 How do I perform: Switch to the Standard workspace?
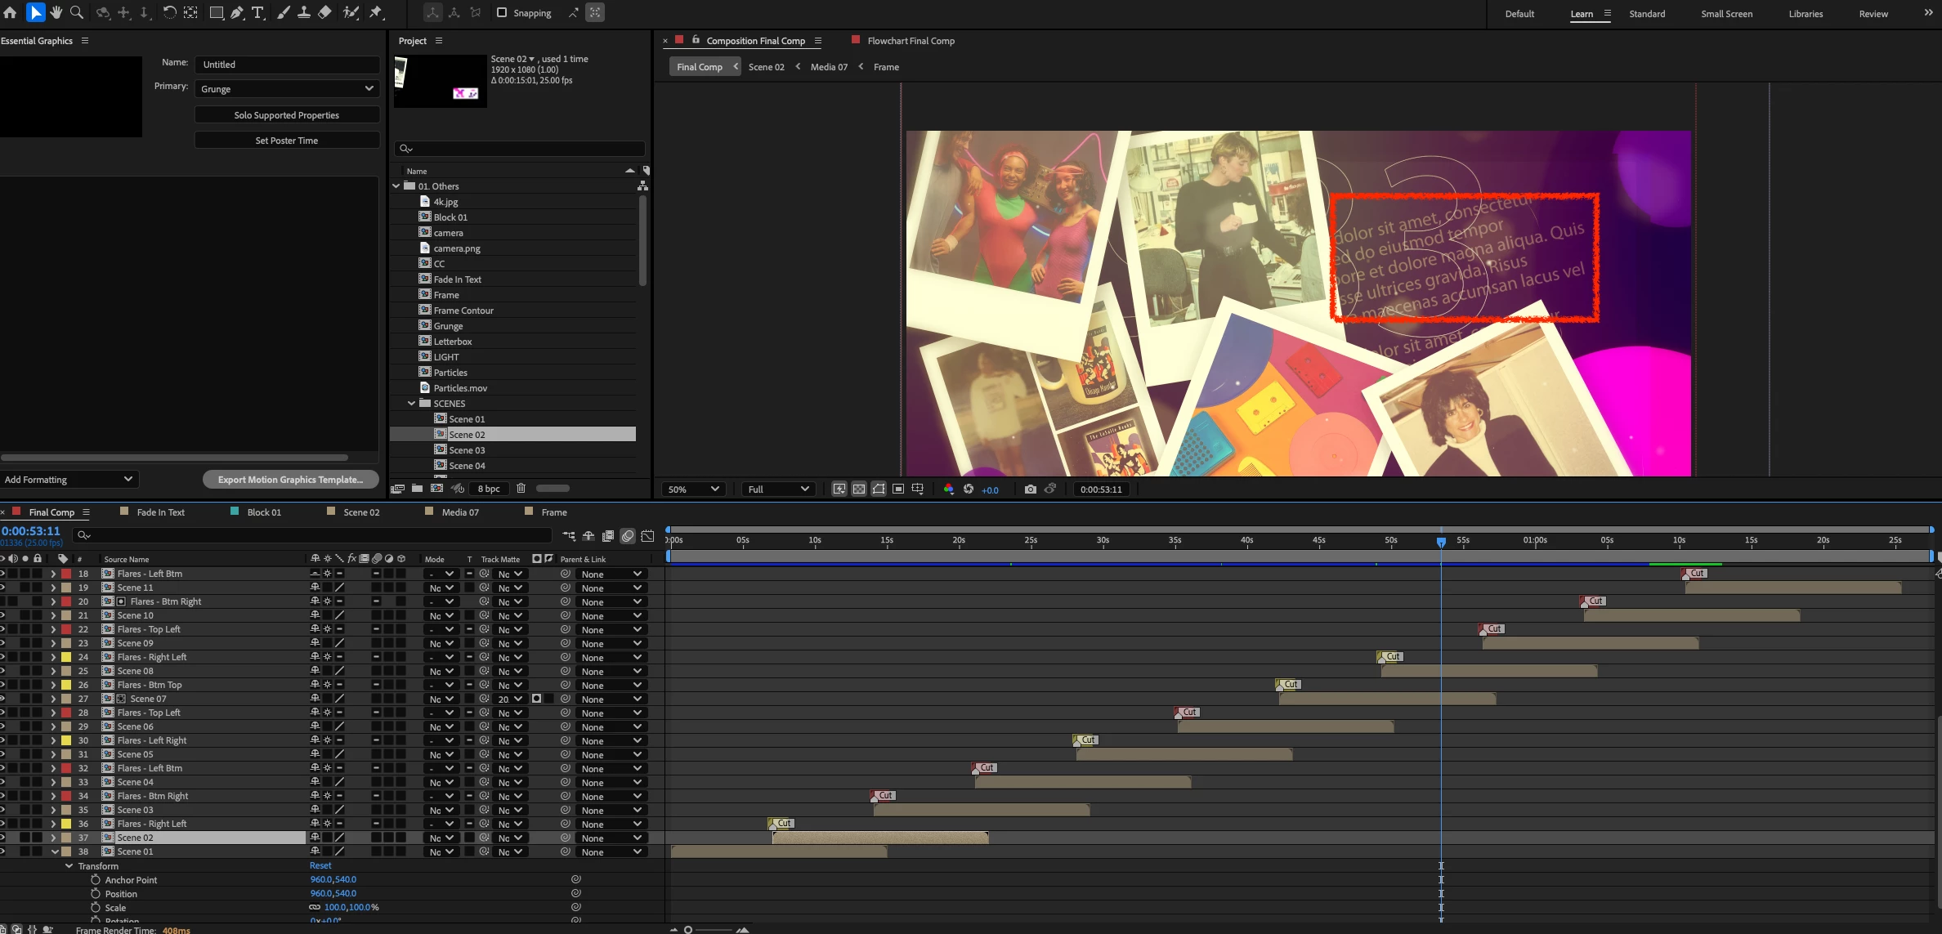(x=1646, y=14)
